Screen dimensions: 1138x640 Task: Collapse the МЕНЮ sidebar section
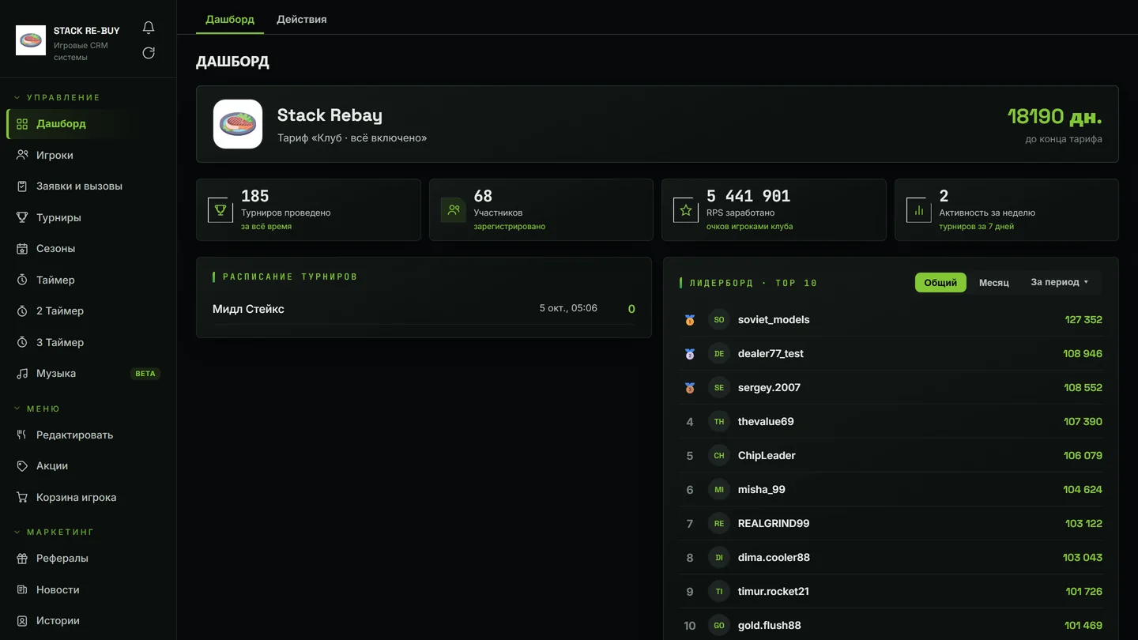pos(37,408)
